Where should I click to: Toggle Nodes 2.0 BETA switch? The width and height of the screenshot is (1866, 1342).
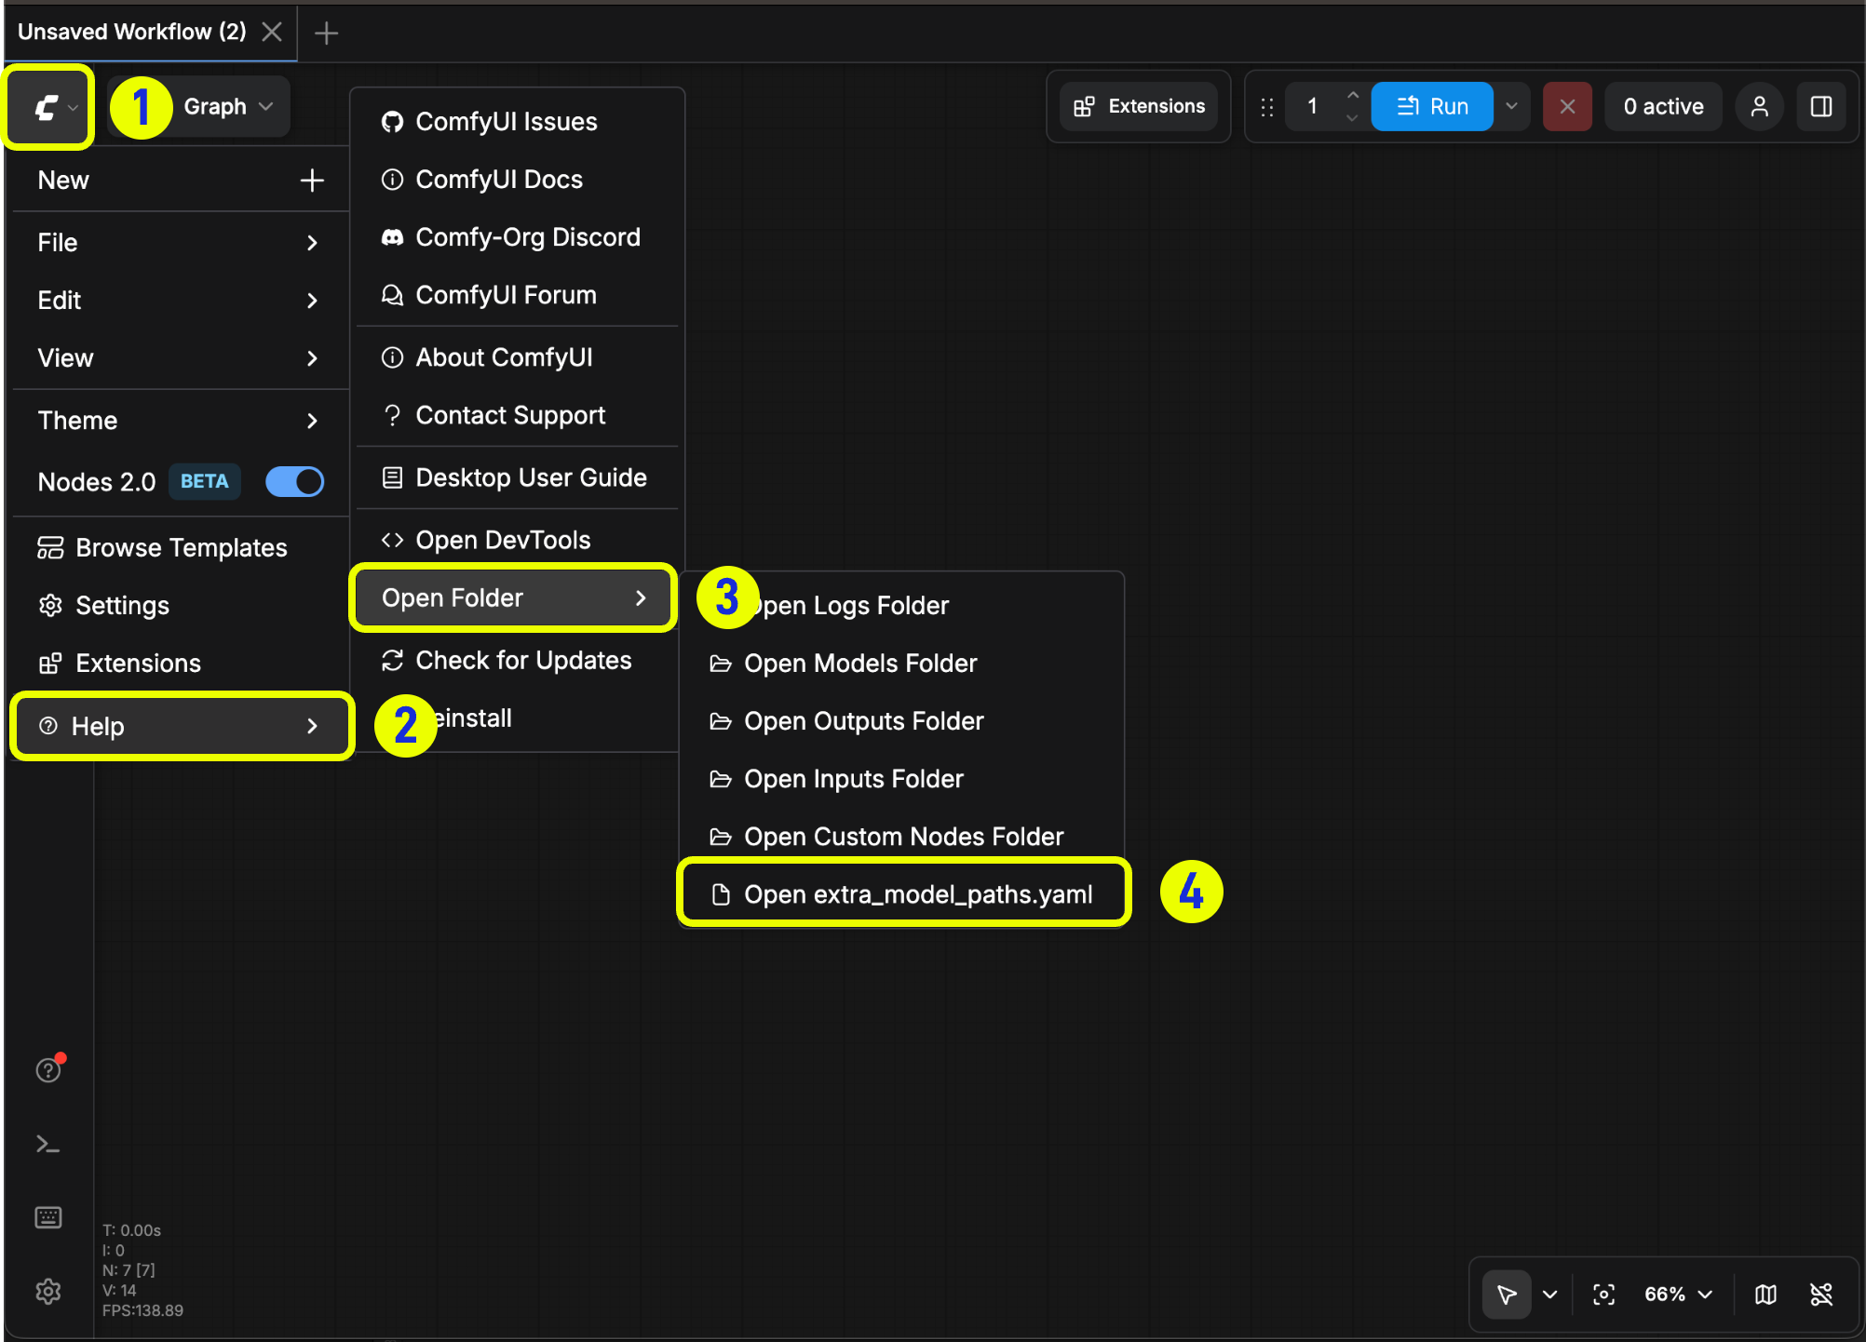[x=294, y=481]
